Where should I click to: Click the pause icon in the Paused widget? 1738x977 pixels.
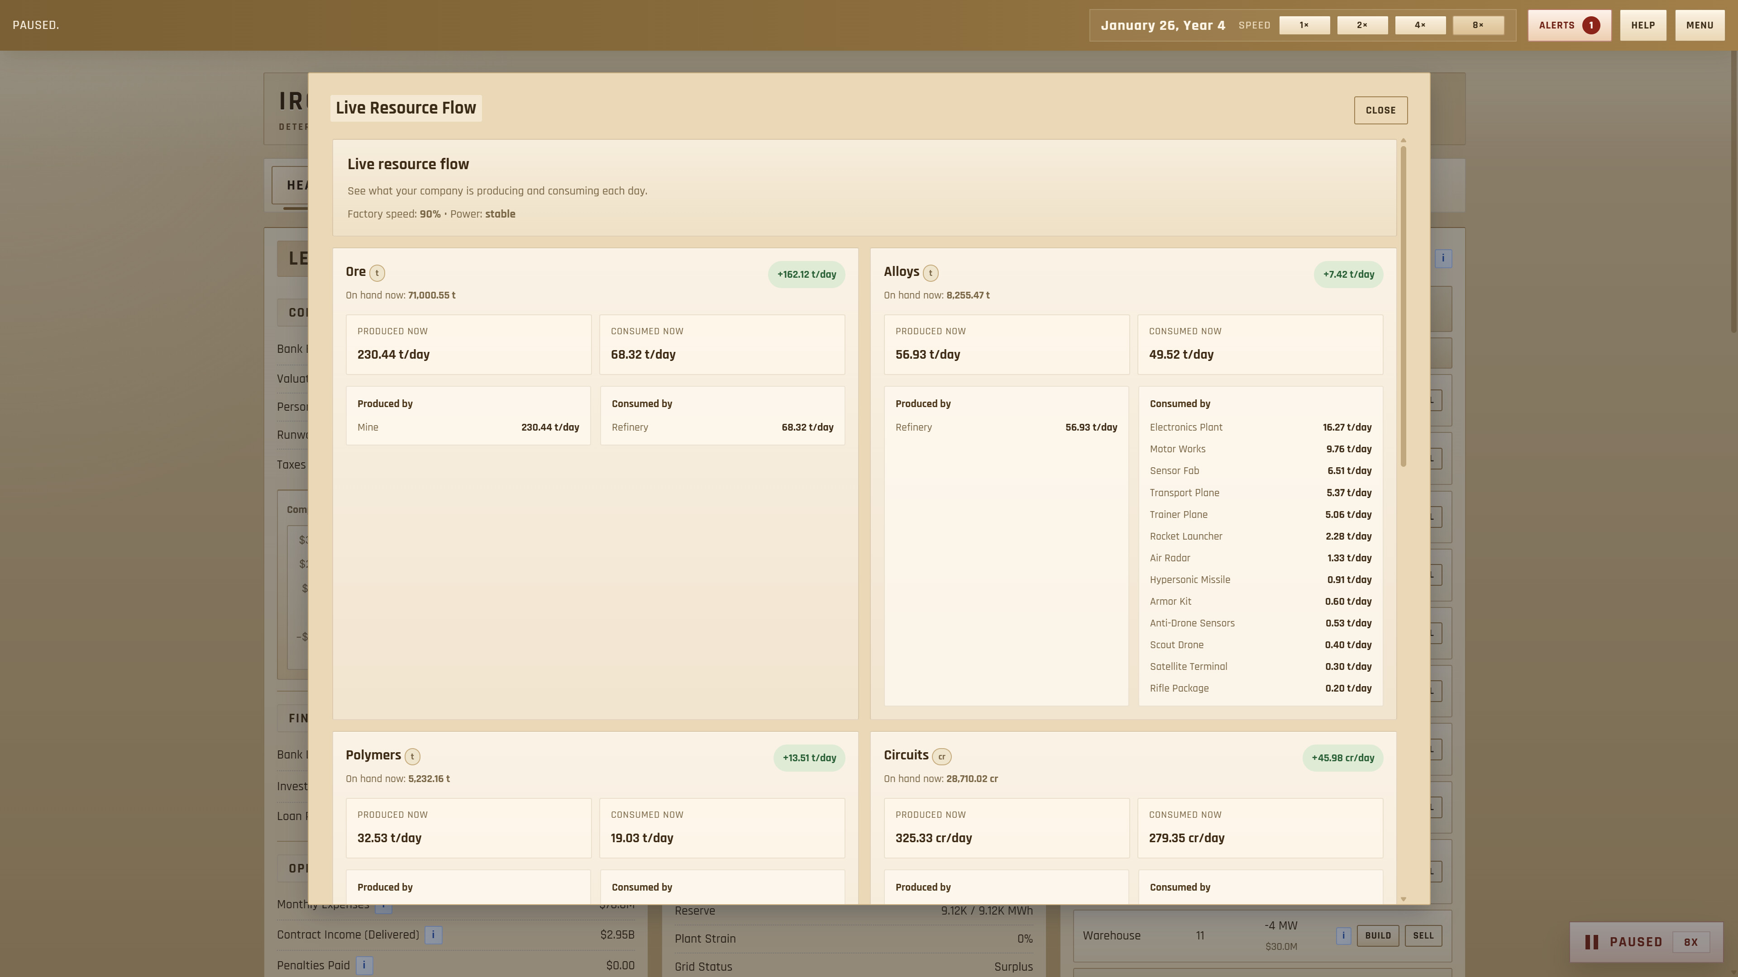click(x=1591, y=943)
